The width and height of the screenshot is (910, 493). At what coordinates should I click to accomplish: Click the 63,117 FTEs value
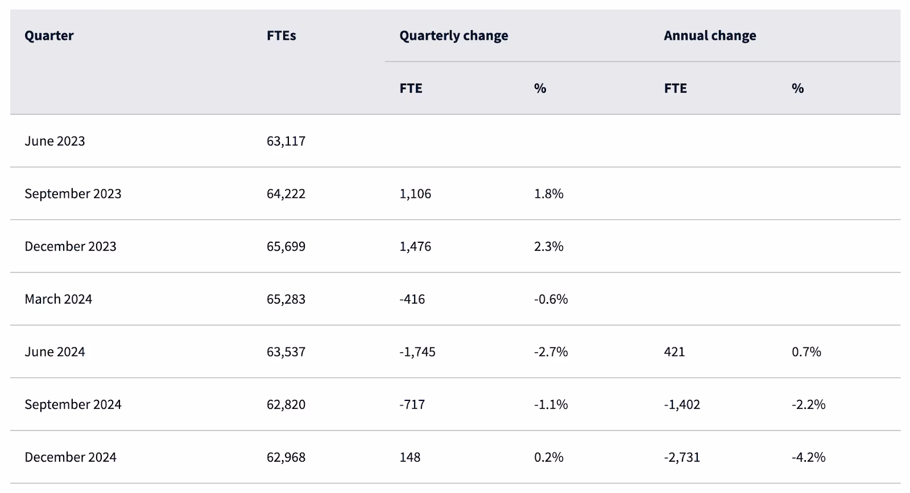click(286, 141)
